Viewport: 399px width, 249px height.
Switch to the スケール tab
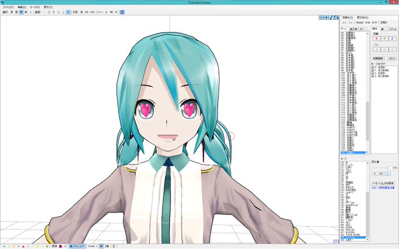coord(393,29)
